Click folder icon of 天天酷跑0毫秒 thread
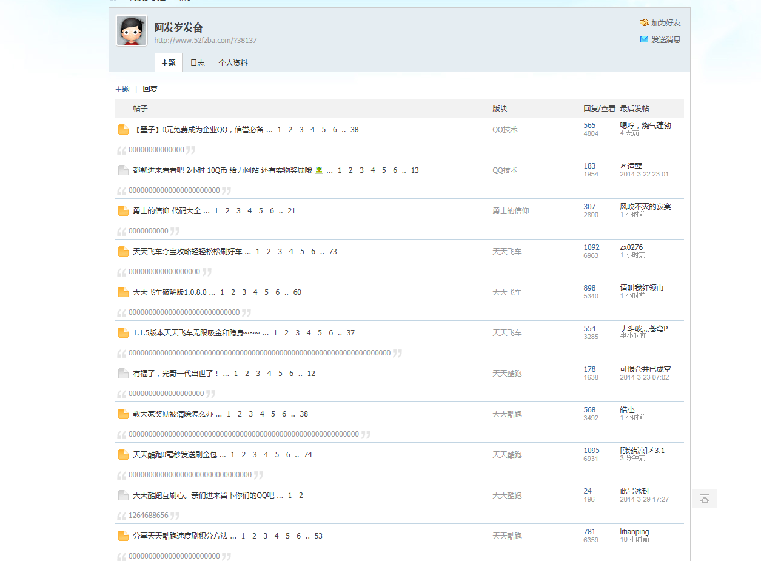 click(x=123, y=454)
